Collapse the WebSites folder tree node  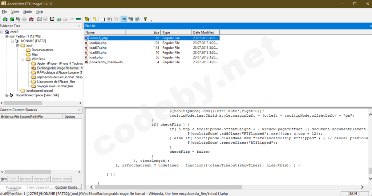[23, 59]
